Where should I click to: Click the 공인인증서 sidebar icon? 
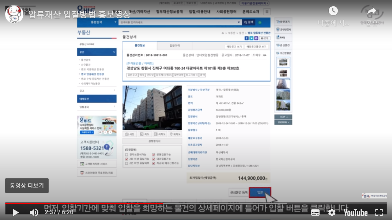283,30
